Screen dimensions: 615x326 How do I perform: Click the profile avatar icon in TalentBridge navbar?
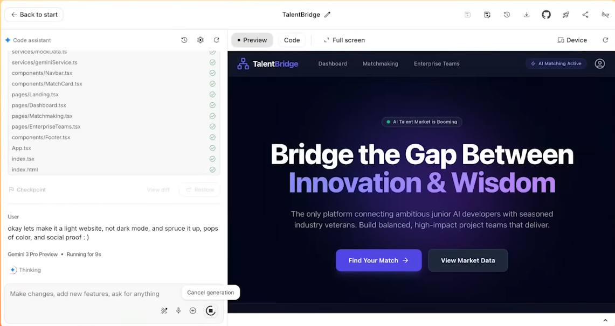599,63
